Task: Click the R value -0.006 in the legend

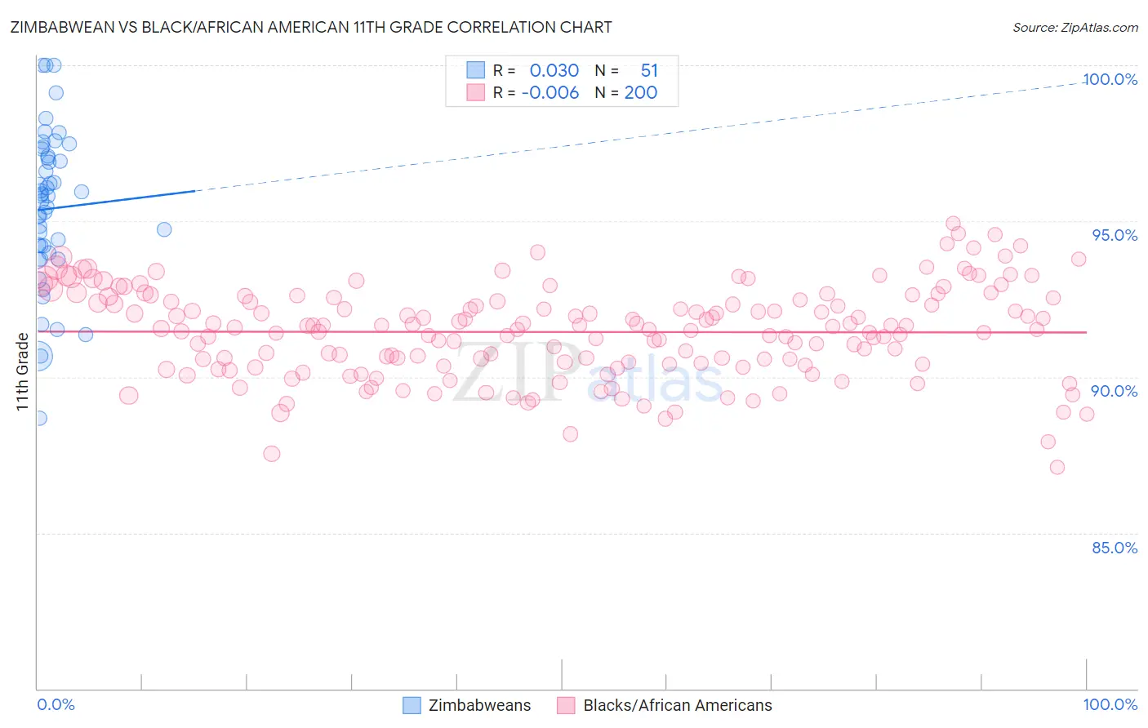Action: pos(550,92)
